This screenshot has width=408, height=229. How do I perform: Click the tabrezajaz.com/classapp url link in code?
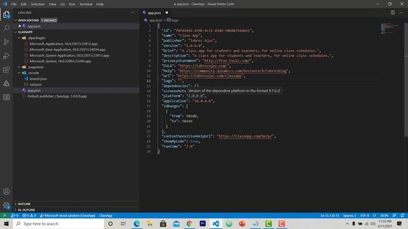point(210,76)
